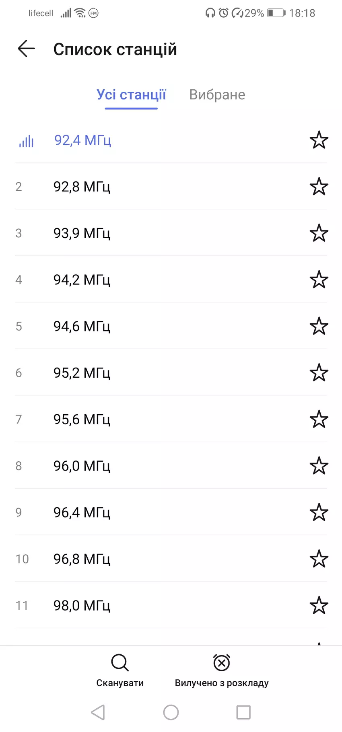Tap the headphones icon in status bar
Screen dimensions: 342x732
pyautogui.click(x=210, y=13)
